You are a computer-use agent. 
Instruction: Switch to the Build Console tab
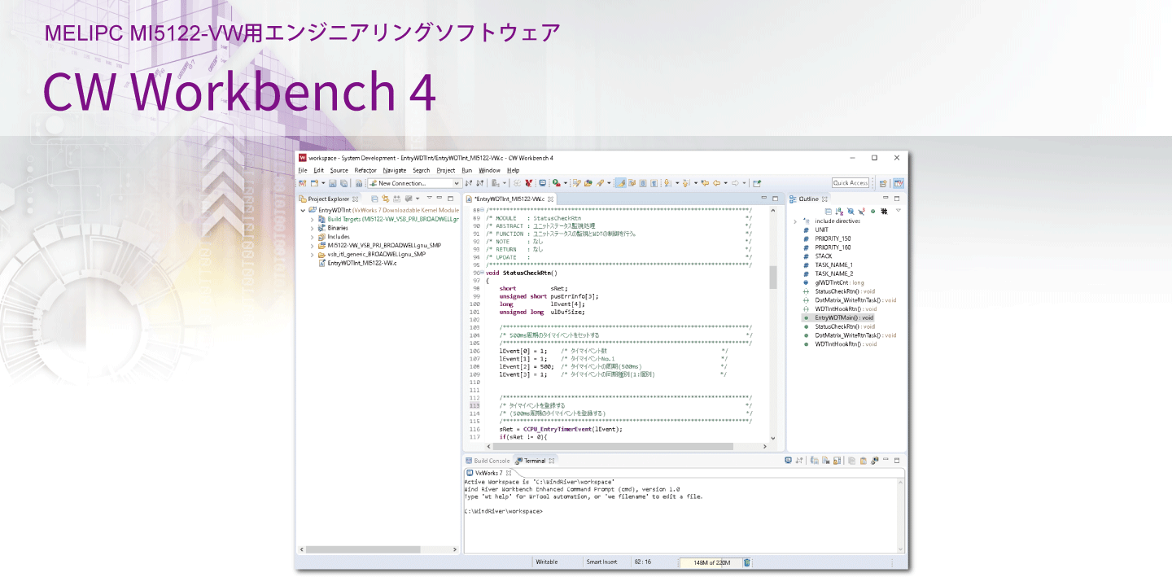click(491, 461)
